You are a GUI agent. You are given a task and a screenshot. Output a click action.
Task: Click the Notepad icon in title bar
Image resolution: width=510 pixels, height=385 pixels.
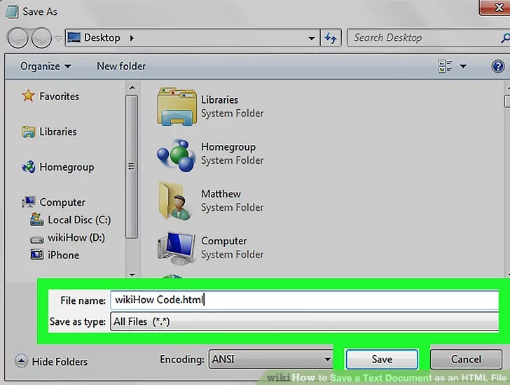point(12,11)
